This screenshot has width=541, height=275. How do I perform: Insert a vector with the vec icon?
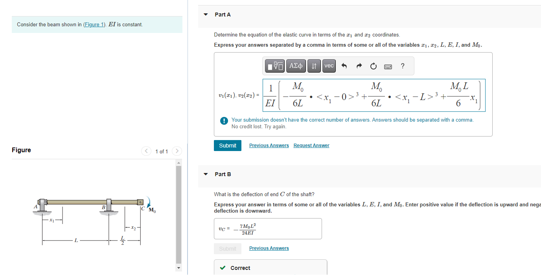pyautogui.click(x=329, y=66)
